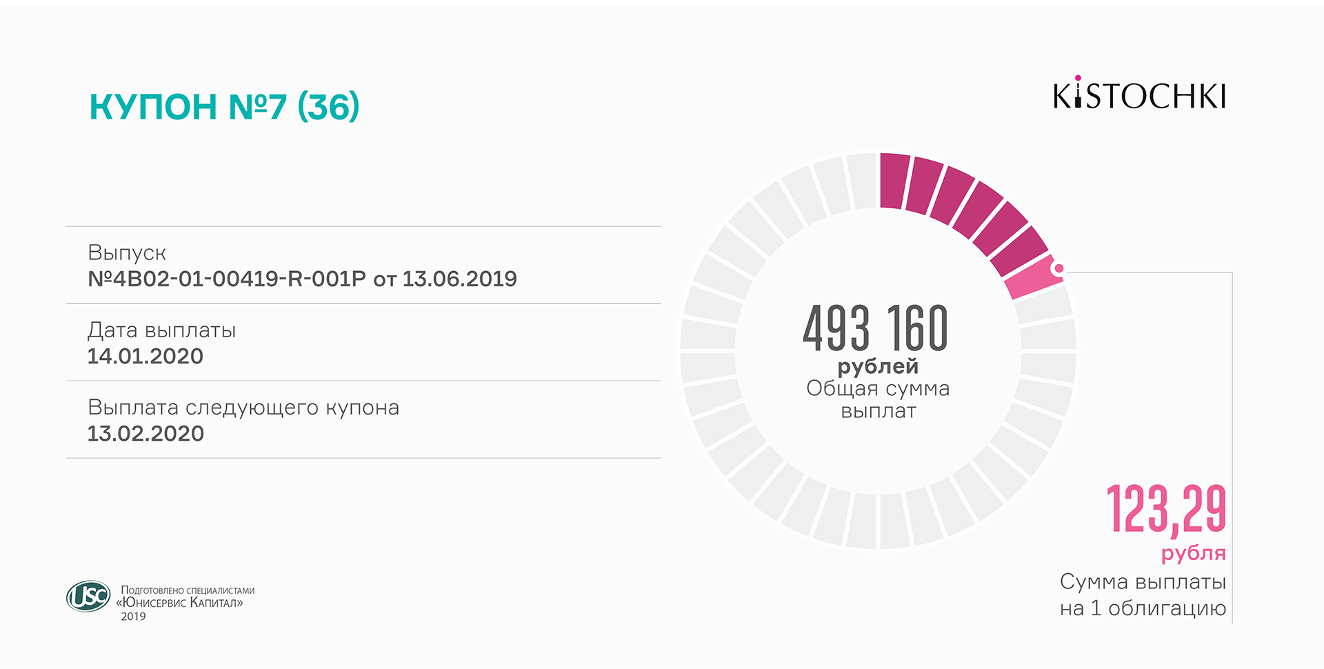Image resolution: width=1324 pixels, height=669 pixels.
Task: Click the first dark magenta ring segment
Action: pos(894,181)
